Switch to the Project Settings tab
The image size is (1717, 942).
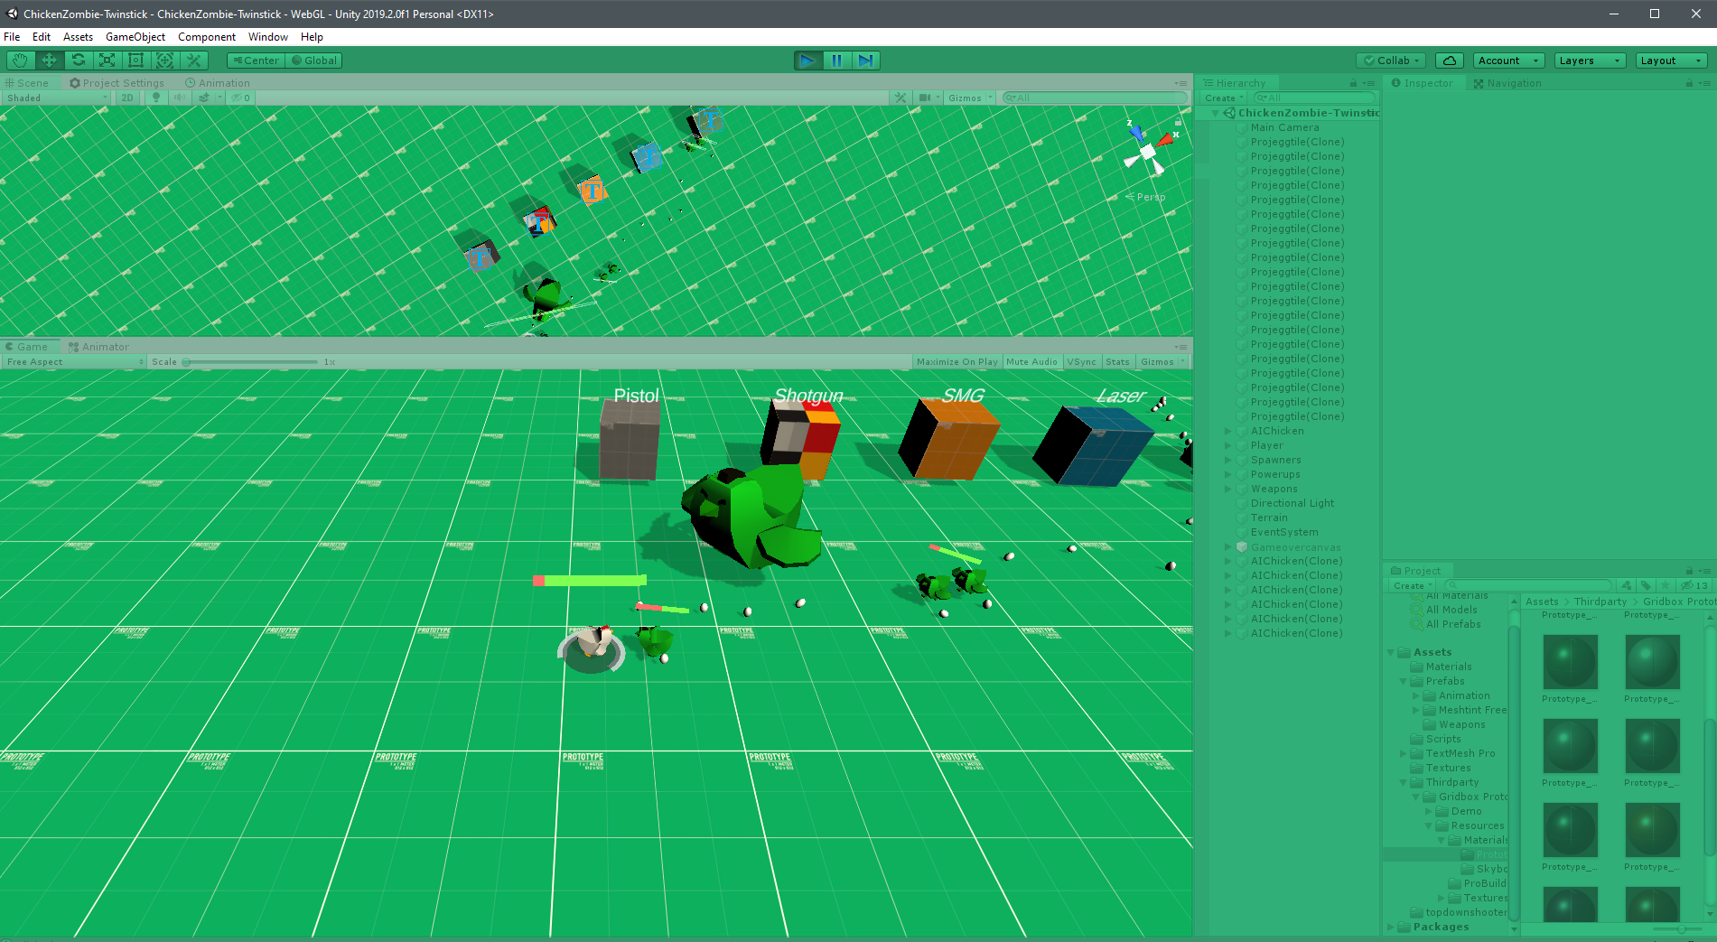(x=117, y=83)
